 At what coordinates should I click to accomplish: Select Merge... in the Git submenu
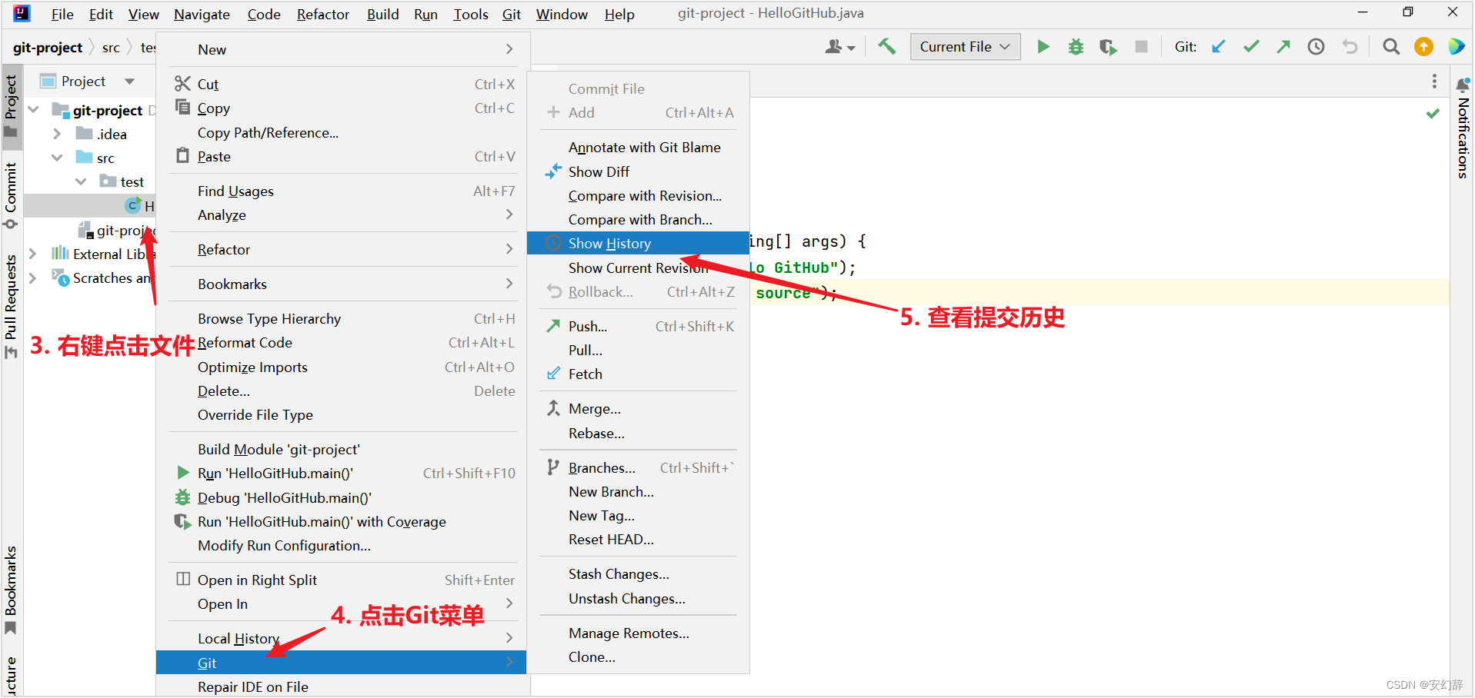click(x=638, y=408)
